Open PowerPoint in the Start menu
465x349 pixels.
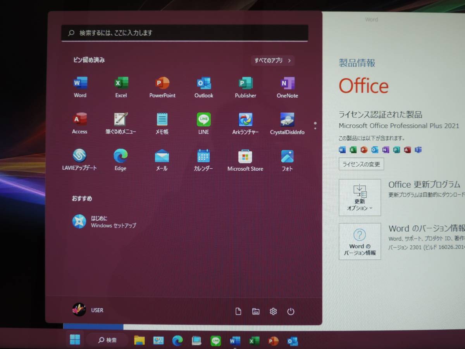tap(162, 87)
